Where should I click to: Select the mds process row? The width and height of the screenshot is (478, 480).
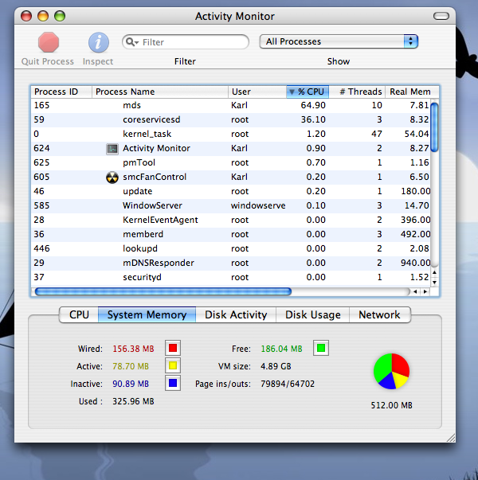coord(231,106)
